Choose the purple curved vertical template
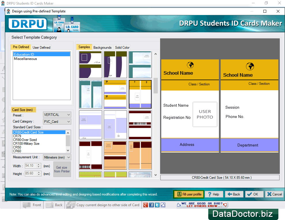Screen dimensions: 285x220 (x=115, y=65)
